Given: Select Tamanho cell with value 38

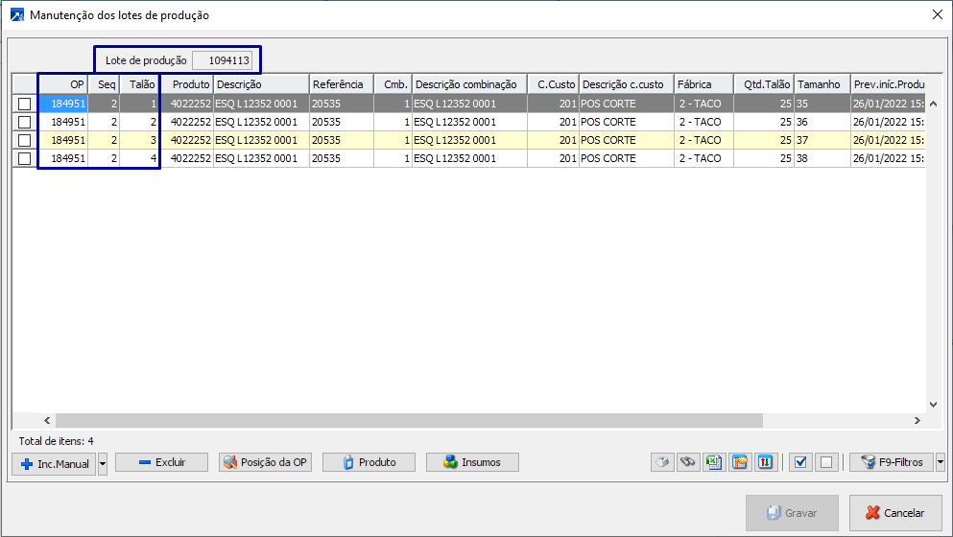Looking at the screenshot, I should tap(822, 158).
